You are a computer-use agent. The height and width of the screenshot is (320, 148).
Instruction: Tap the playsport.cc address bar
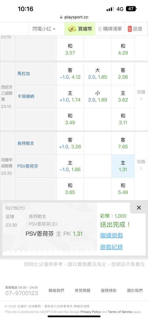(x=74, y=17)
